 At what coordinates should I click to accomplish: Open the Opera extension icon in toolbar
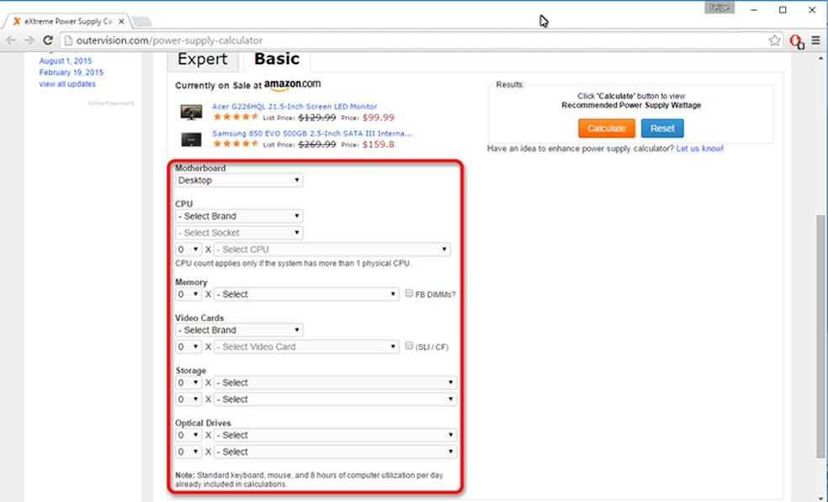(796, 41)
